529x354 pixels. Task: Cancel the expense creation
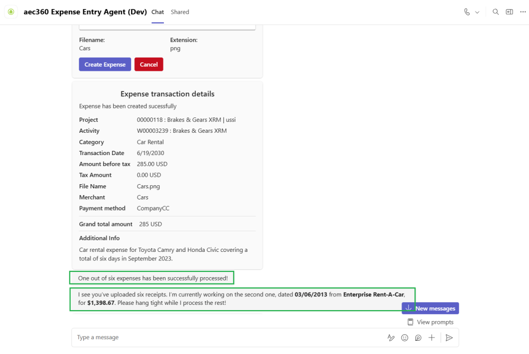(149, 65)
